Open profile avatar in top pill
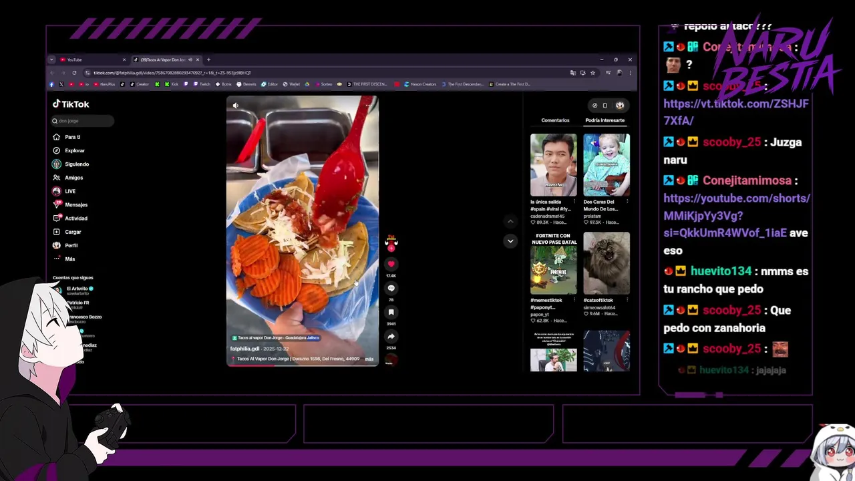Viewport: 855px width, 481px height. [x=620, y=106]
